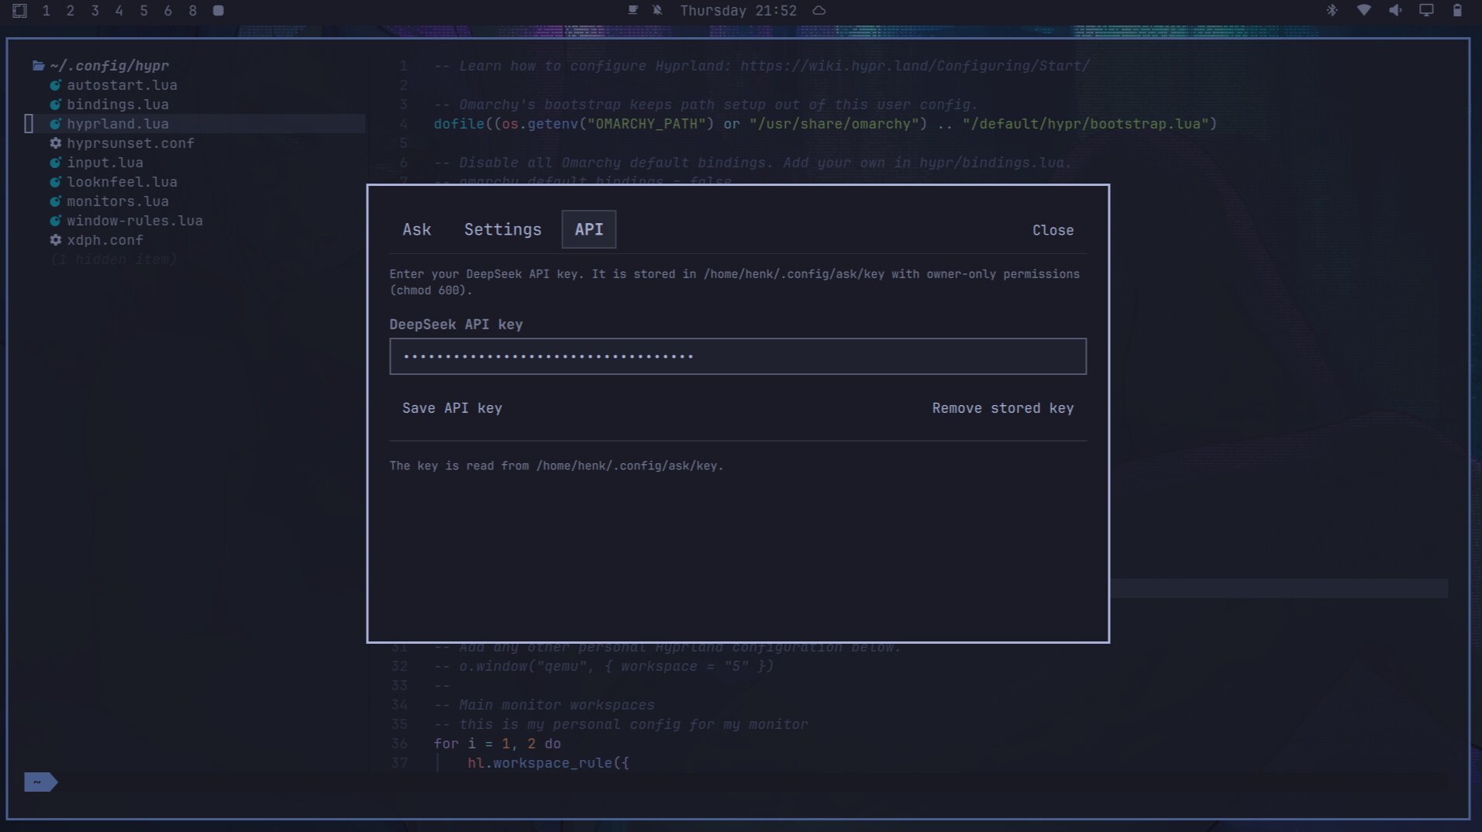The image size is (1482, 832).
Task: Remove the stored key
Action: (x=1002, y=408)
